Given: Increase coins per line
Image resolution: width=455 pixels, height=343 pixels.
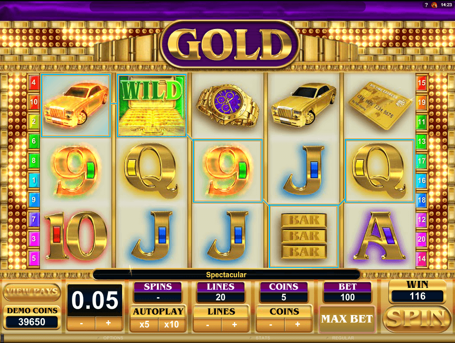Looking at the screenshot, I should coord(298,325).
